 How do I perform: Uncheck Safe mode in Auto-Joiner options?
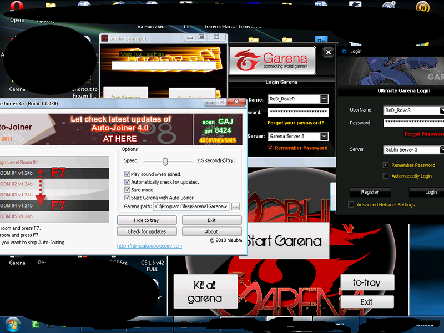127,189
